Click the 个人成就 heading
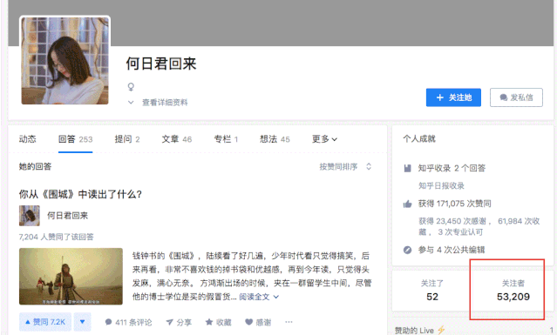 pyautogui.click(x=419, y=138)
